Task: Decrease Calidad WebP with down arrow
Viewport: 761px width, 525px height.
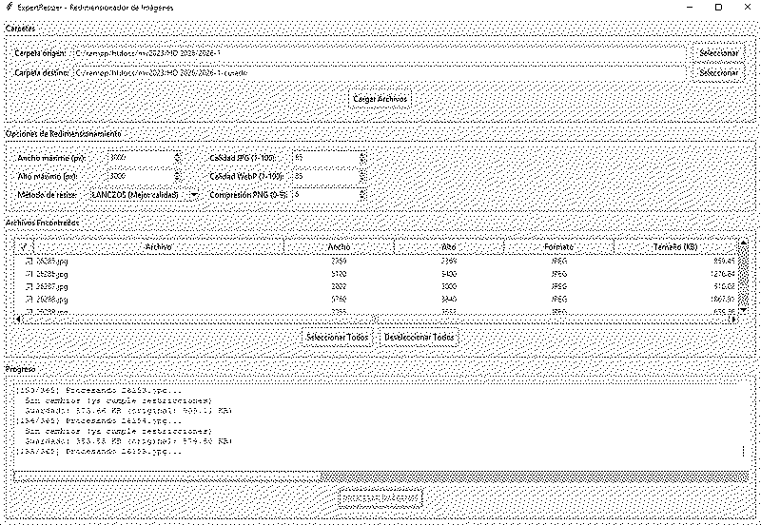Action: (362, 180)
